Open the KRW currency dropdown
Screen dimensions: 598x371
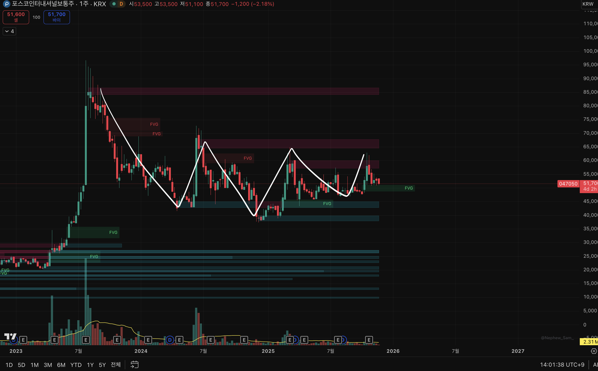pos(588,4)
